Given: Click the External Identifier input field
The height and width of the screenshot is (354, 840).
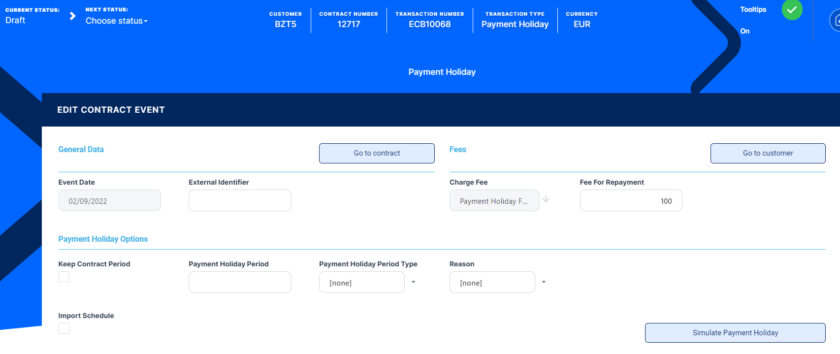Looking at the screenshot, I should pos(240,200).
